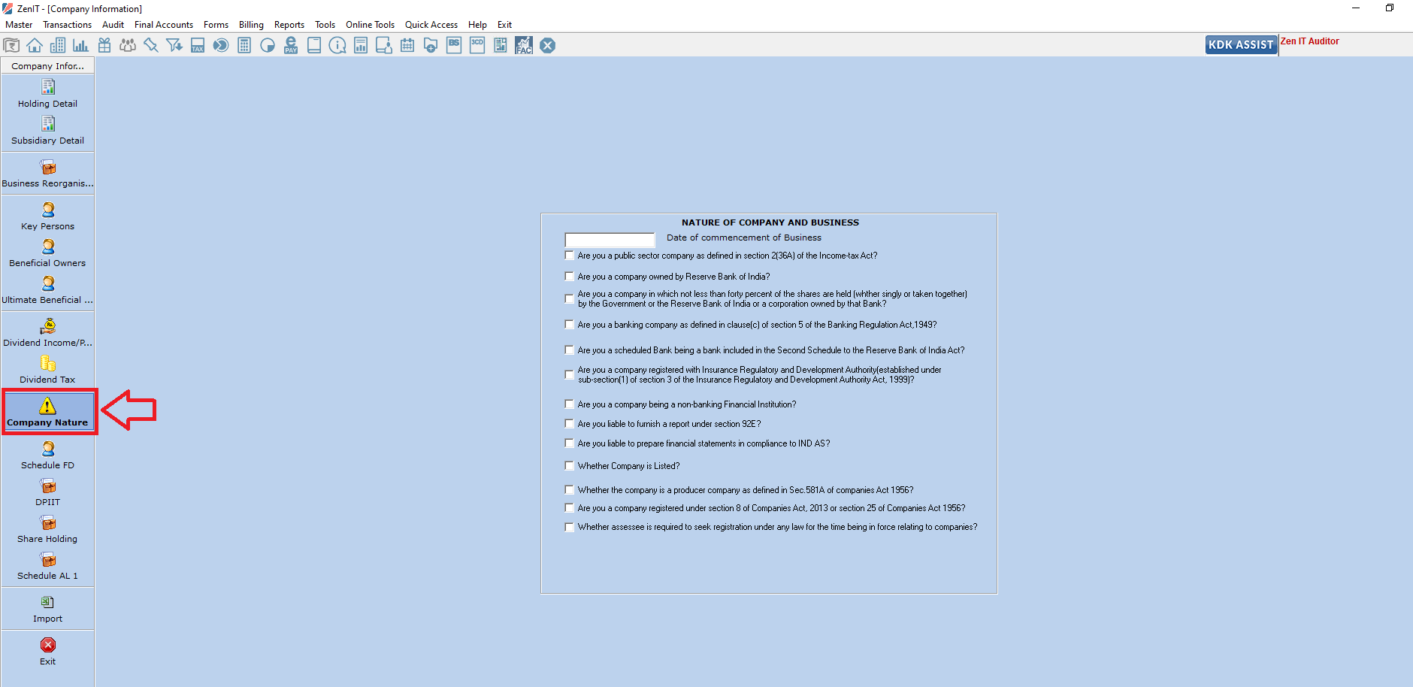Open the Quick Access menu

[x=431, y=25]
